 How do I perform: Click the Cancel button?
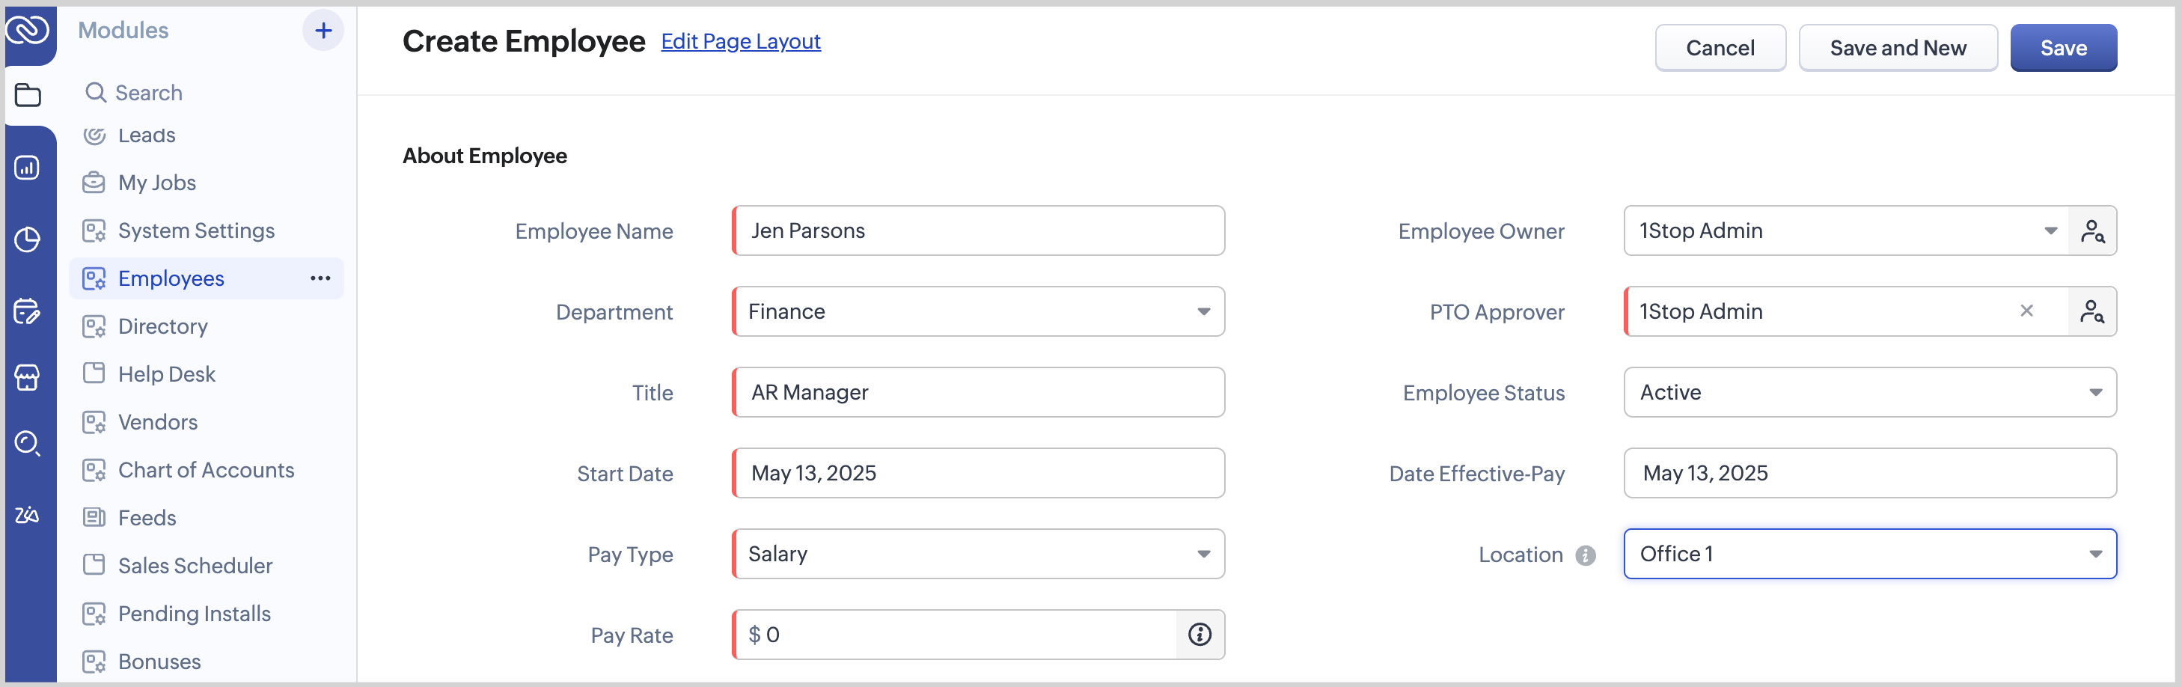click(1720, 49)
